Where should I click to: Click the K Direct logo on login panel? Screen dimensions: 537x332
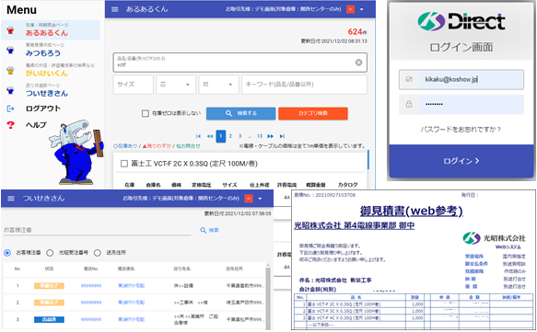click(461, 21)
